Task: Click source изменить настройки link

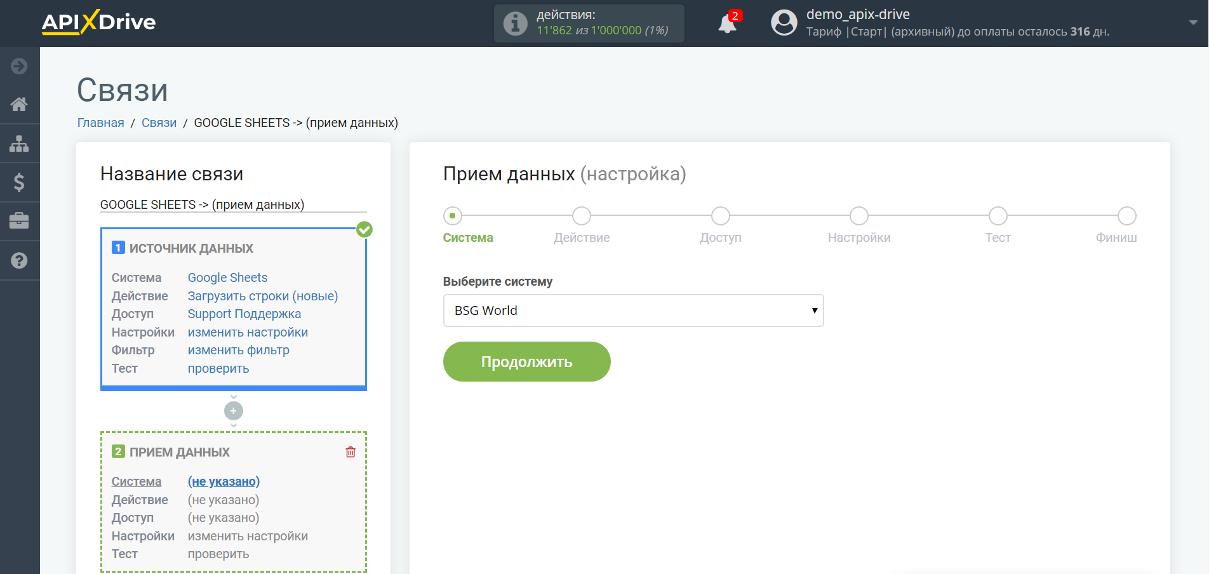Action: (248, 332)
